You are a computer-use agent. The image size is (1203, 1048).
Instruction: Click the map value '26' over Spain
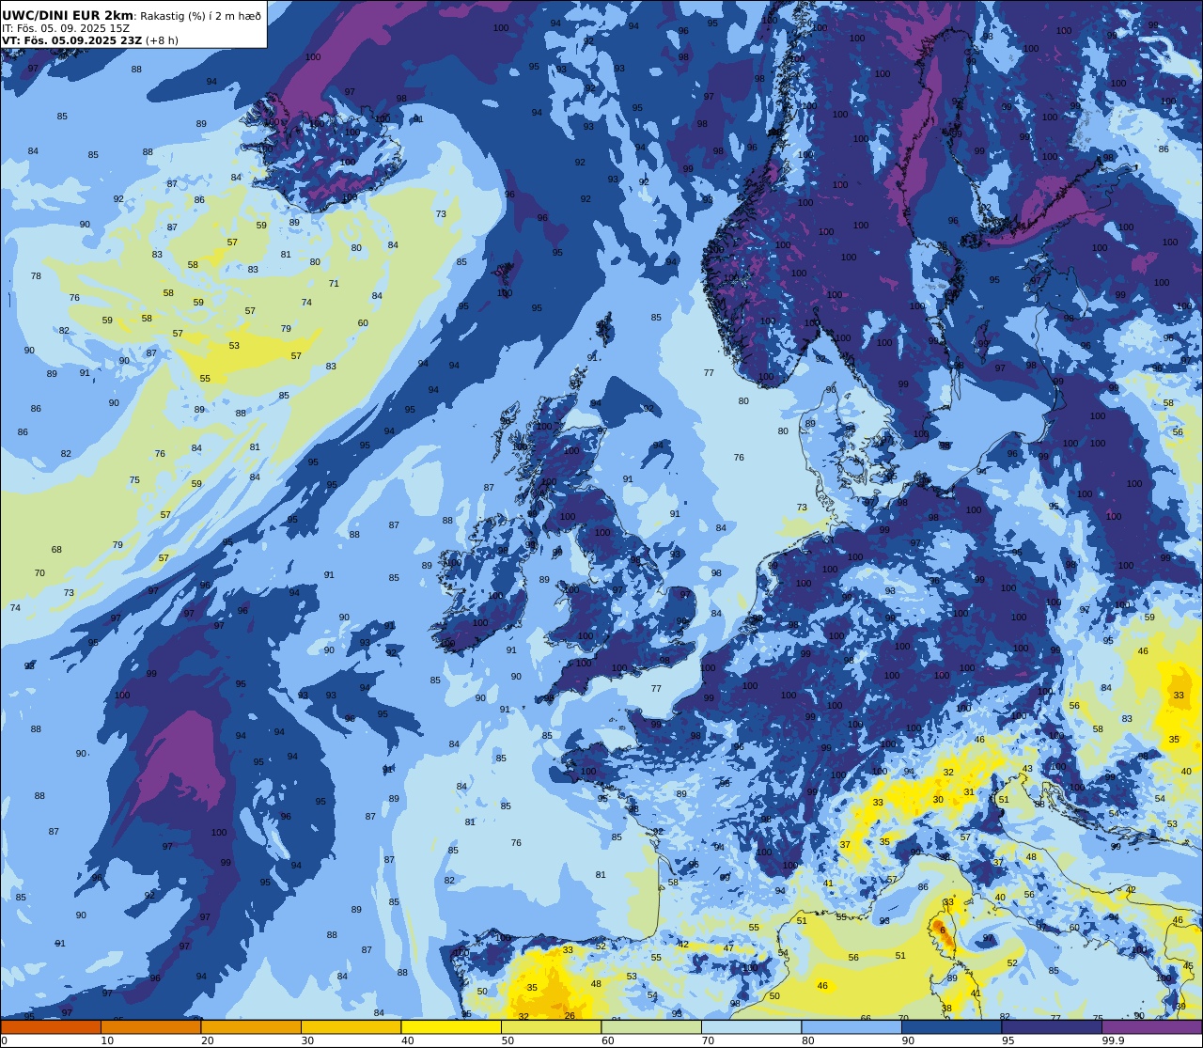point(570,1015)
